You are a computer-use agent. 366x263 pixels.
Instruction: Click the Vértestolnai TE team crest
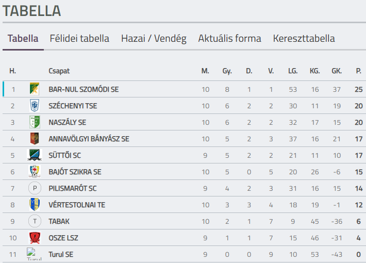pyautogui.click(x=35, y=205)
